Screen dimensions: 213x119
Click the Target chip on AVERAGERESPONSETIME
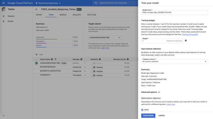[64, 63]
